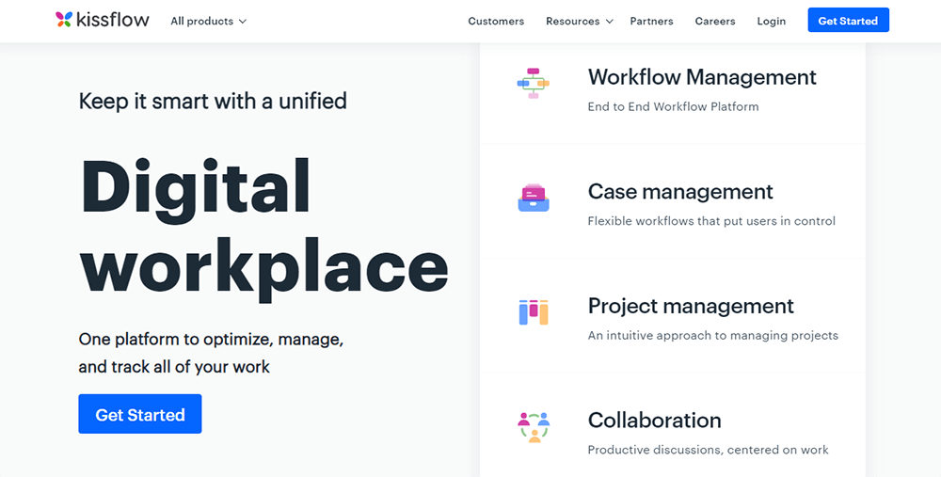Open the Login page
This screenshot has height=477, width=941.
coord(772,21)
